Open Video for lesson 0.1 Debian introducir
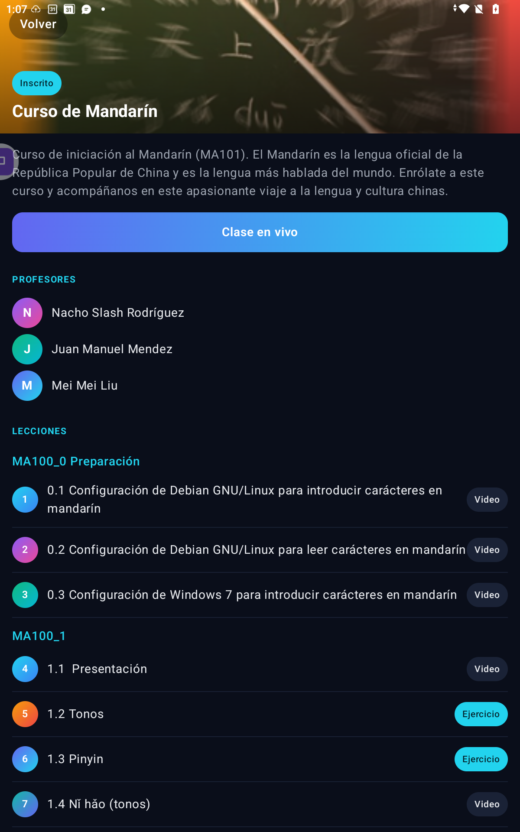520x832 pixels. click(487, 500)
